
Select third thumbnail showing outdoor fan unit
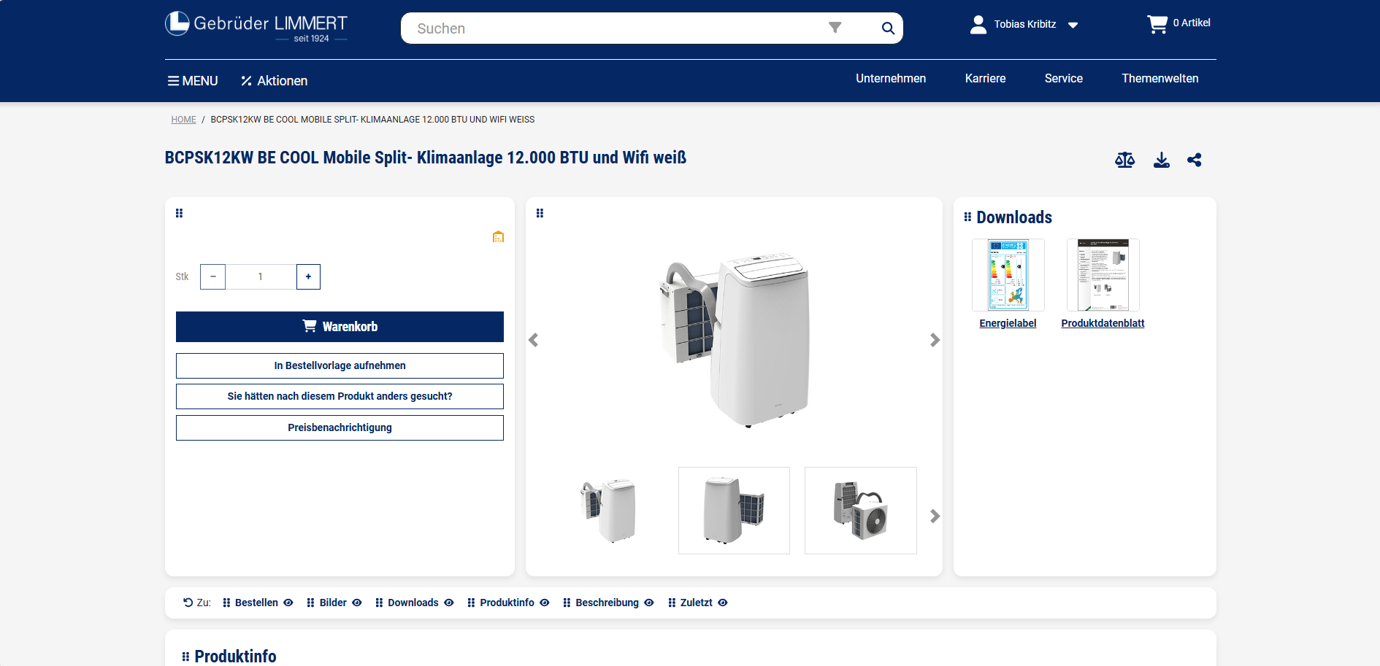860,511
